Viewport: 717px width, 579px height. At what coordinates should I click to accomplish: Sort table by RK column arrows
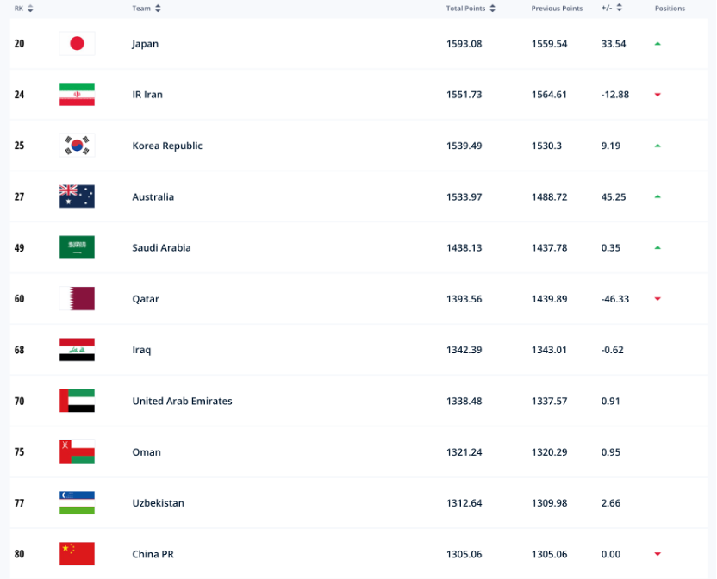coord(30,9)
